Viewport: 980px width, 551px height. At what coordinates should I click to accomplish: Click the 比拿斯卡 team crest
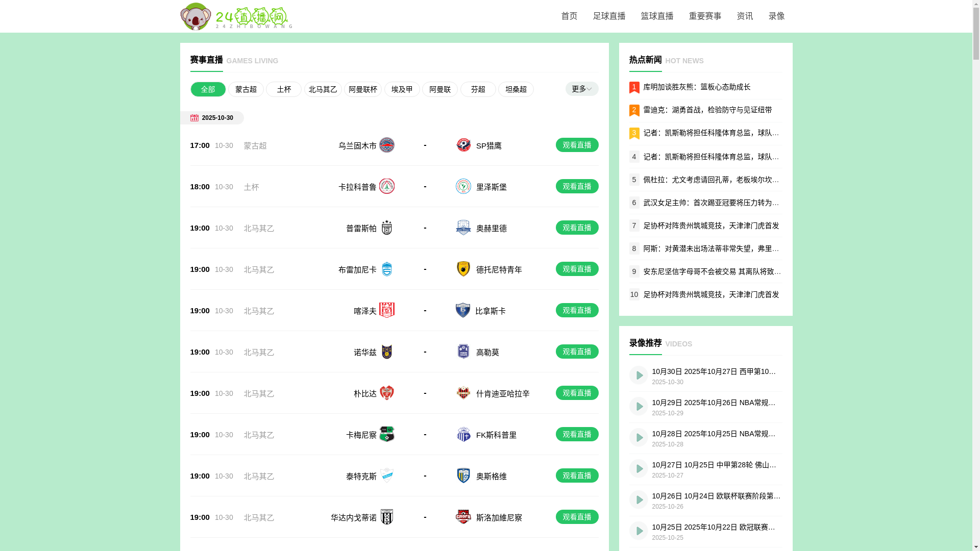click(x=463, y=310)
